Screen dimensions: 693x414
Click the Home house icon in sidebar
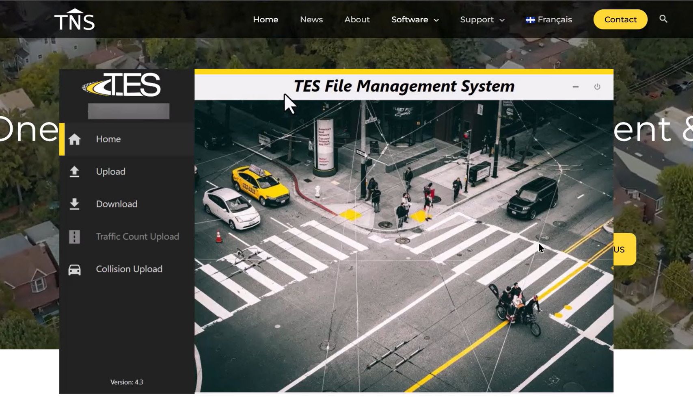pos(74,139)
